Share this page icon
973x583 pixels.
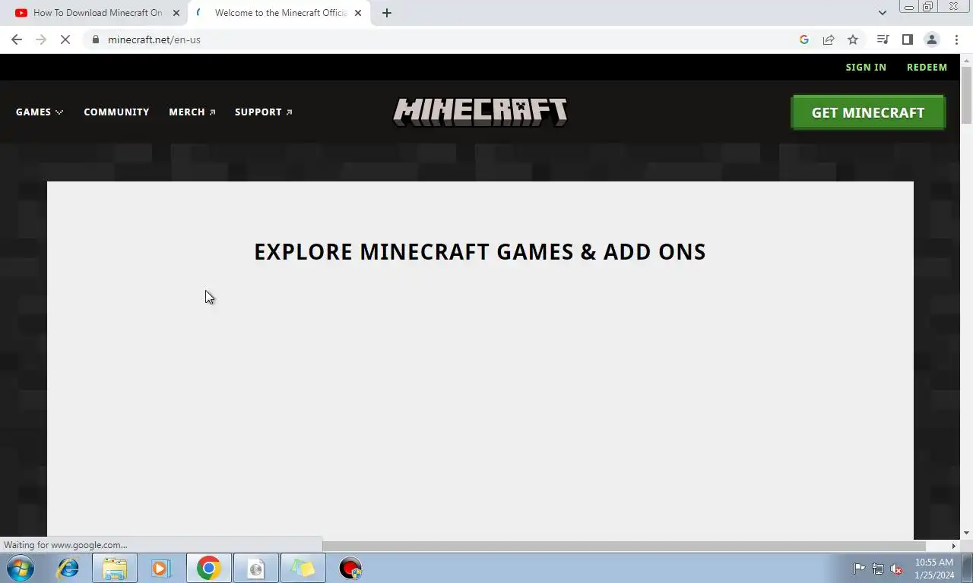point(829,39)
